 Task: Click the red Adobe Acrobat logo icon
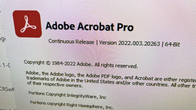pyautogui.click(x=27, y=24)
